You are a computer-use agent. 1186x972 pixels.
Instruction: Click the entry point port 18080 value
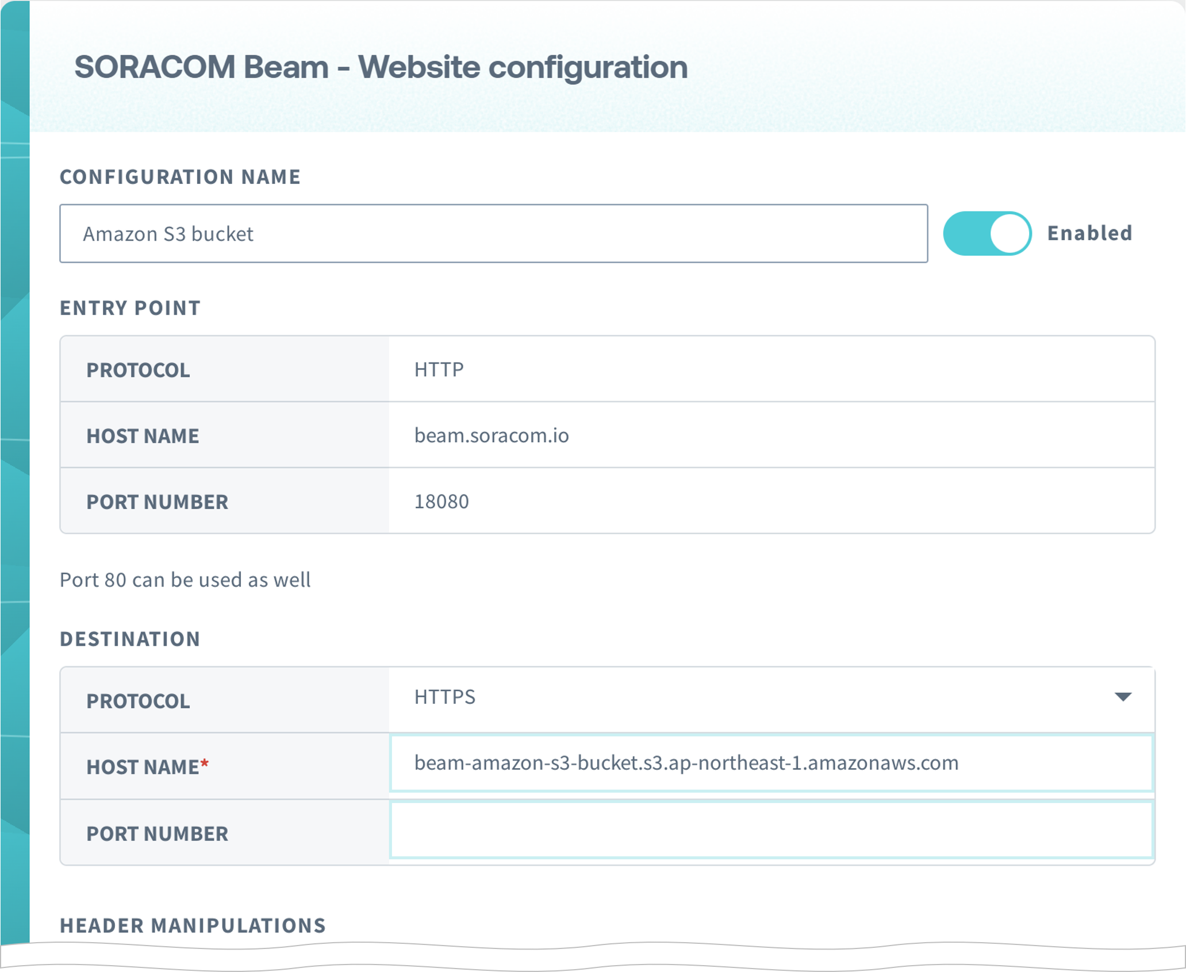442,501
